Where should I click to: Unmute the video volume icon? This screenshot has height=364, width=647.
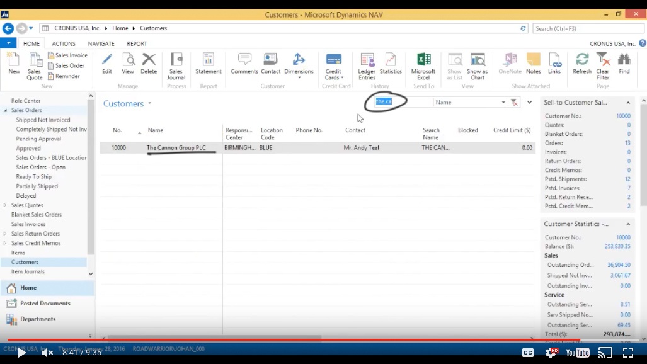pos(47,353)
